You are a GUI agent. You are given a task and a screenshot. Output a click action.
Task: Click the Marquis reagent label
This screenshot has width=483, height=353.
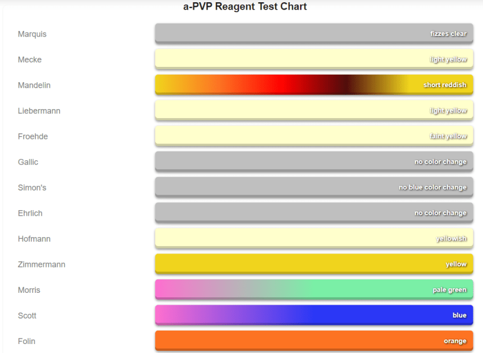click(x=32, y=34)
